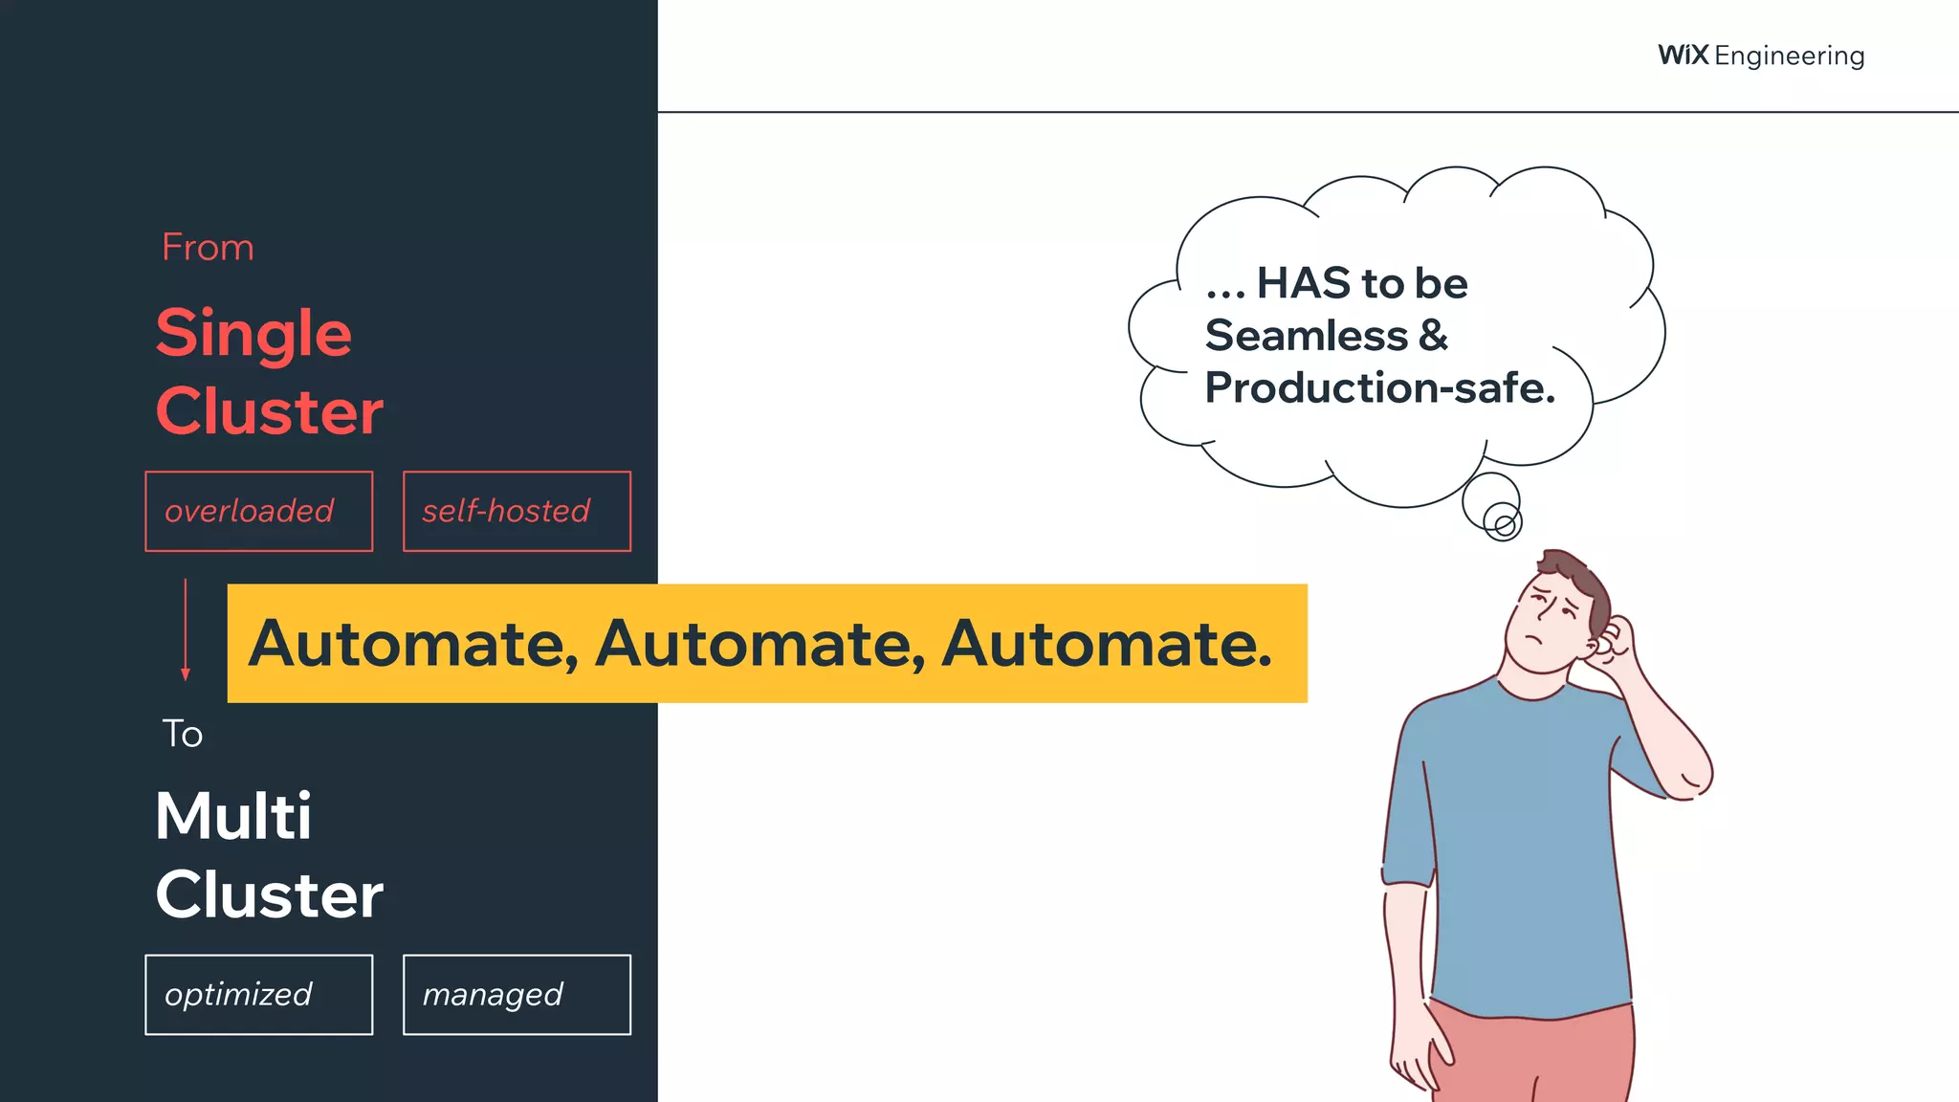Click the 'optimized' label box
The height and width of the screenshot is (1102, 1959).
click(x=258, y=994)
